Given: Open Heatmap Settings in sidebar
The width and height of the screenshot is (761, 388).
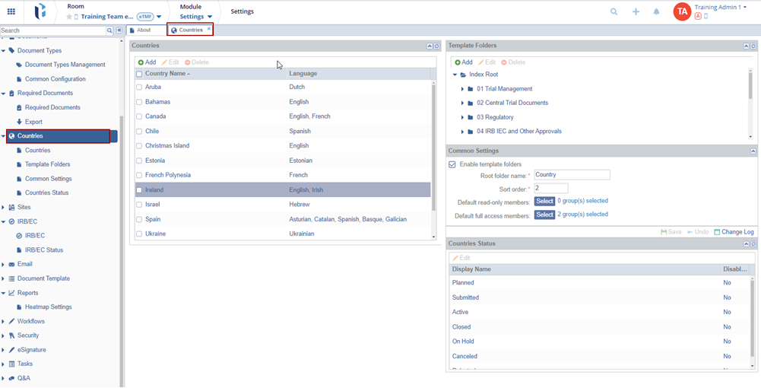Looking at the screenshot, I should (x=48, y=307).
